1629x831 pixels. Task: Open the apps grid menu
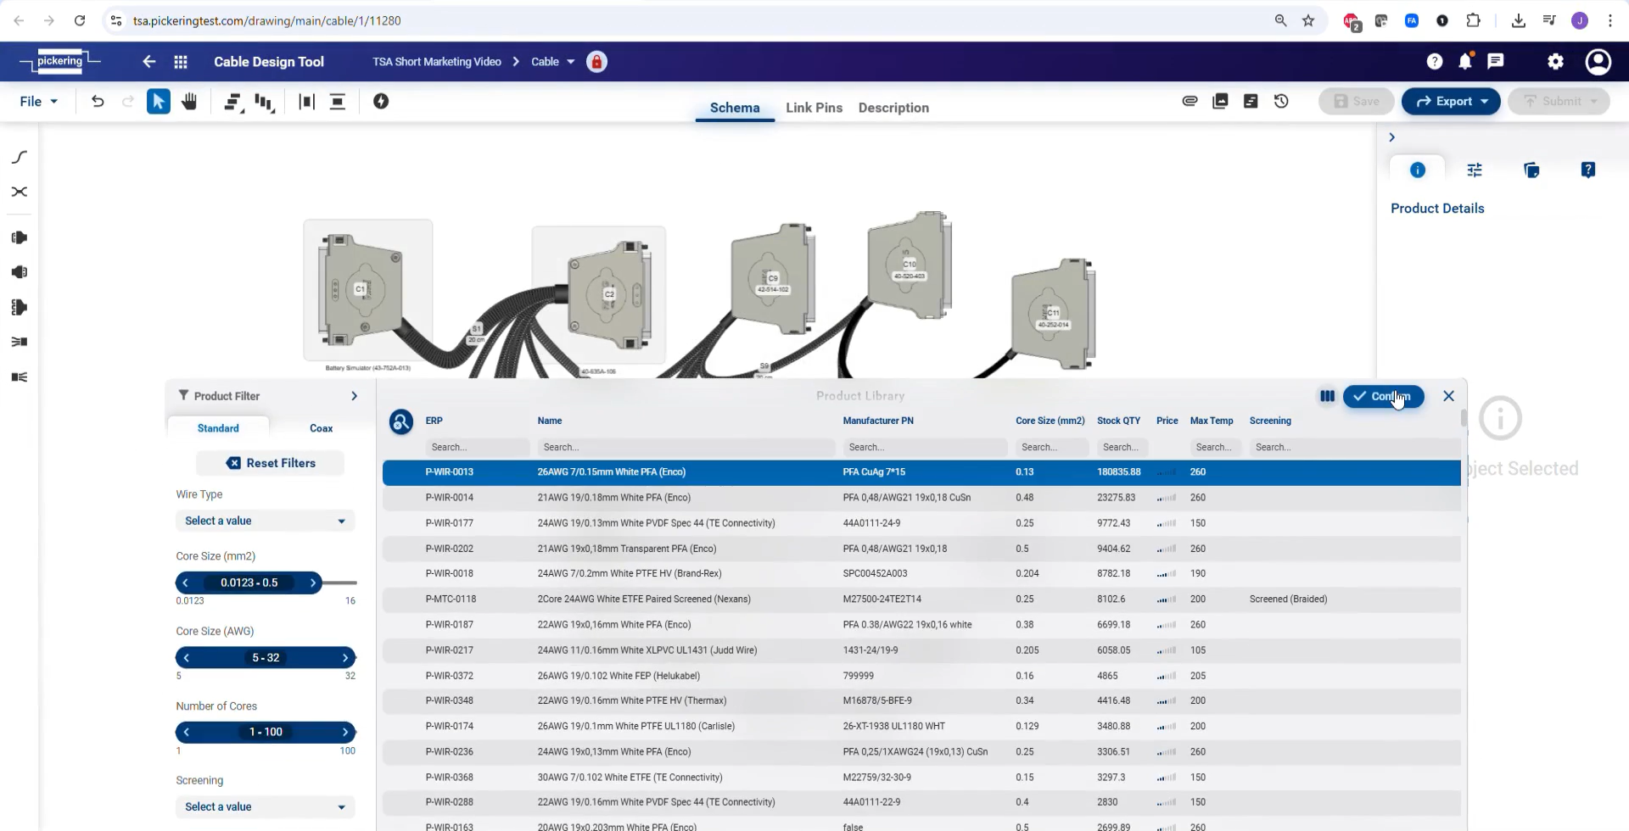pos(181,62)
